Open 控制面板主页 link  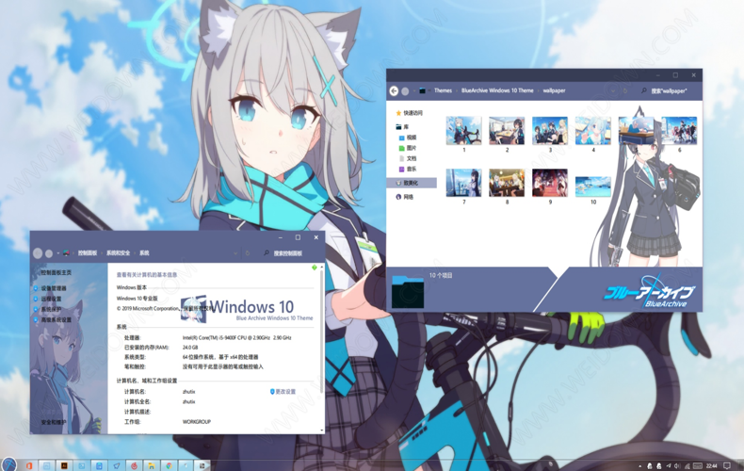[x=56, y=272]
